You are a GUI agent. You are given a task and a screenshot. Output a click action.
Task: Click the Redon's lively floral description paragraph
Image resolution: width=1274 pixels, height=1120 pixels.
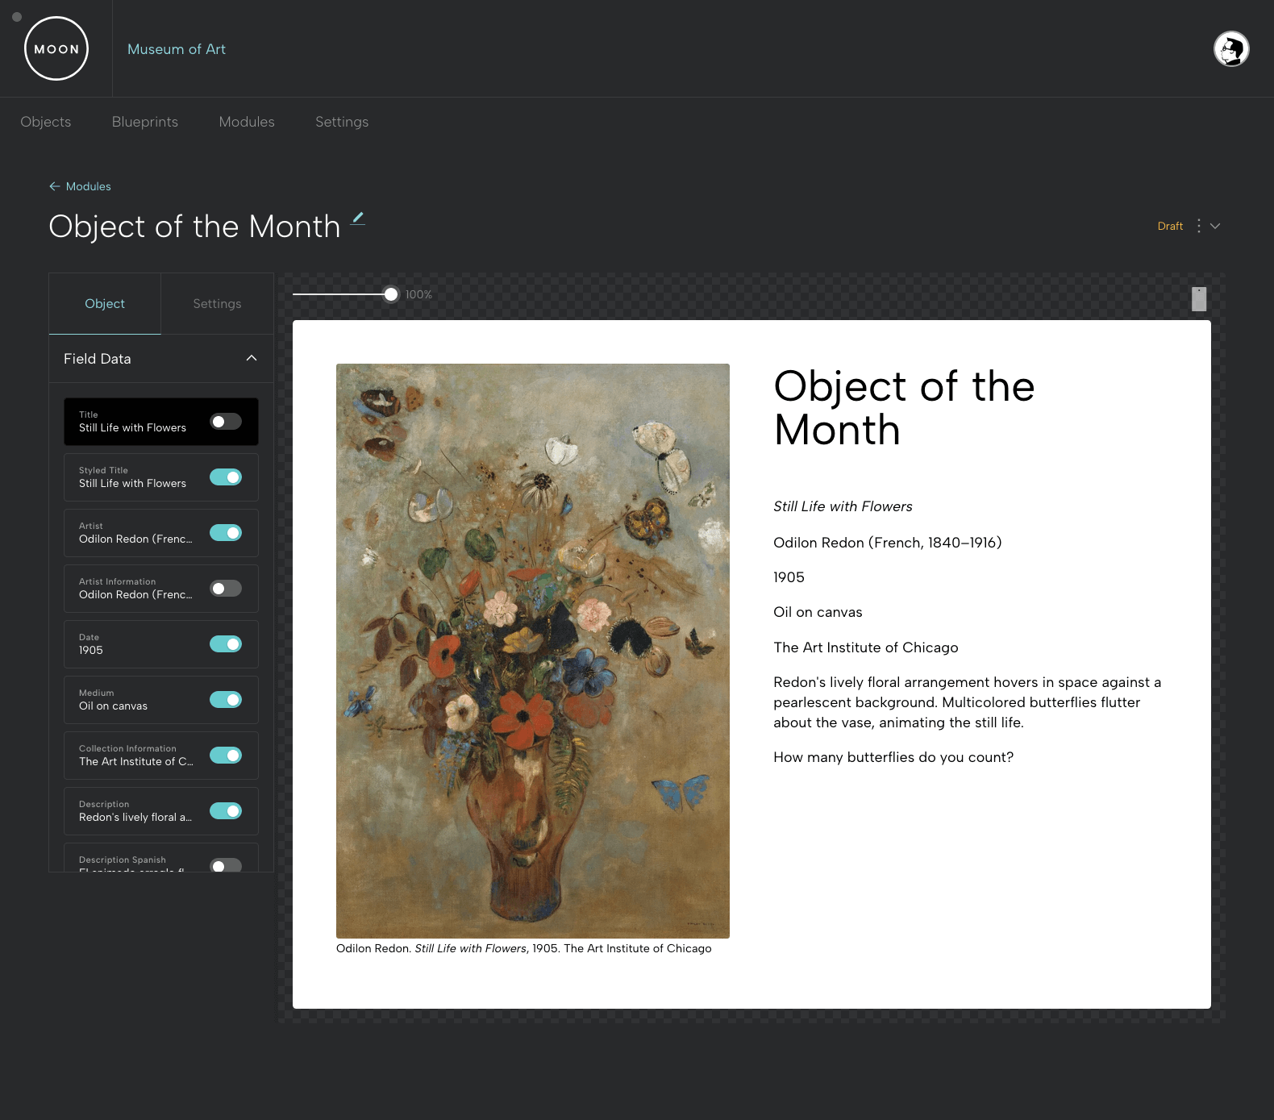click(968, 702)
